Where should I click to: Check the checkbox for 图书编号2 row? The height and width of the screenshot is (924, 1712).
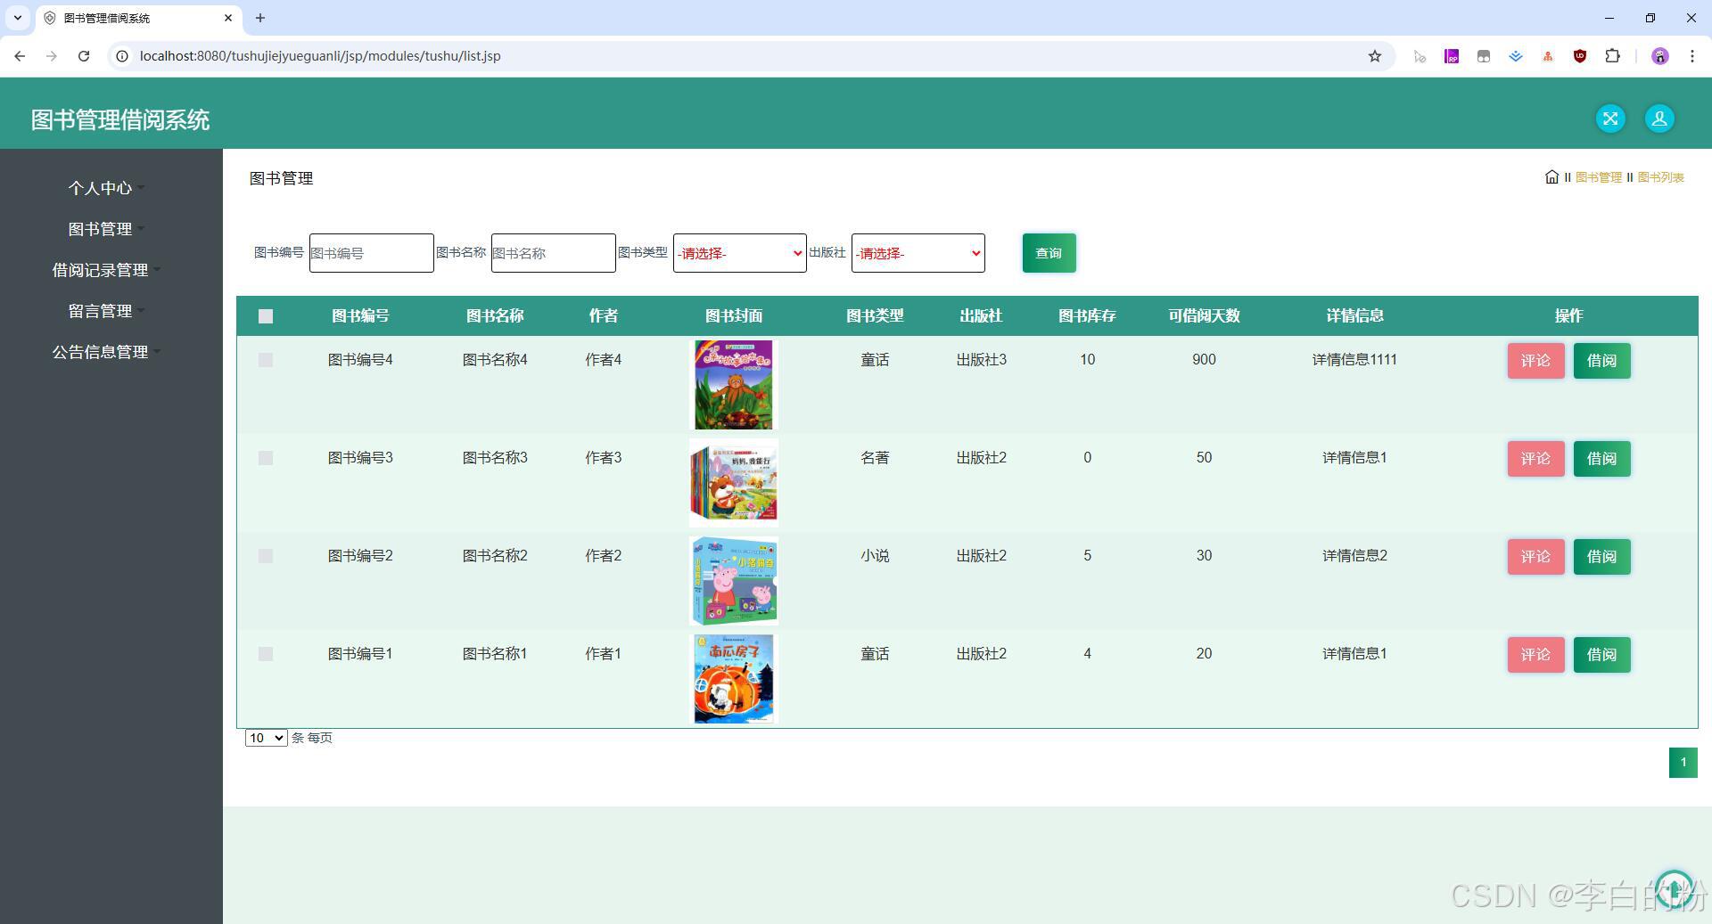click(266, 556)
